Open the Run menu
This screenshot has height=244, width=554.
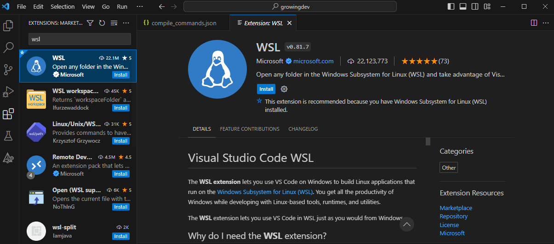[x=122, y=6]
